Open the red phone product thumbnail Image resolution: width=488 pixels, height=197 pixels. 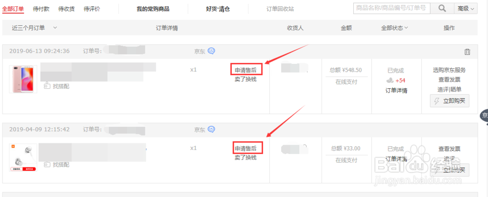coord(22,79)
